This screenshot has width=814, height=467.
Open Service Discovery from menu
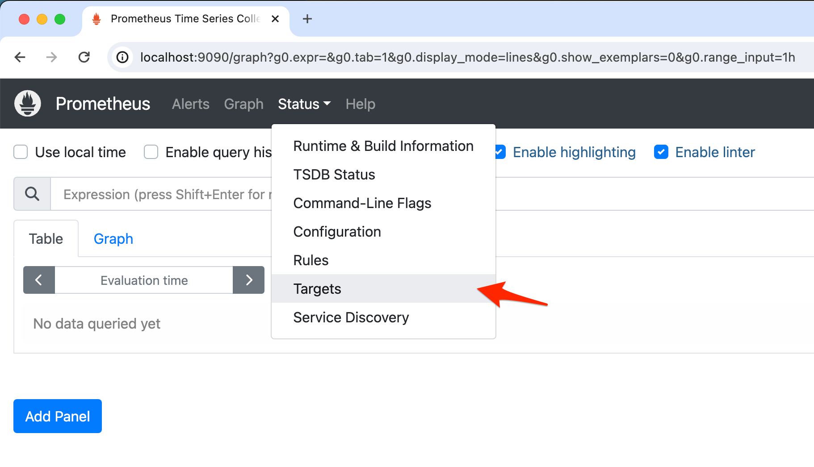pyautogui.click(x=383, y=317)
